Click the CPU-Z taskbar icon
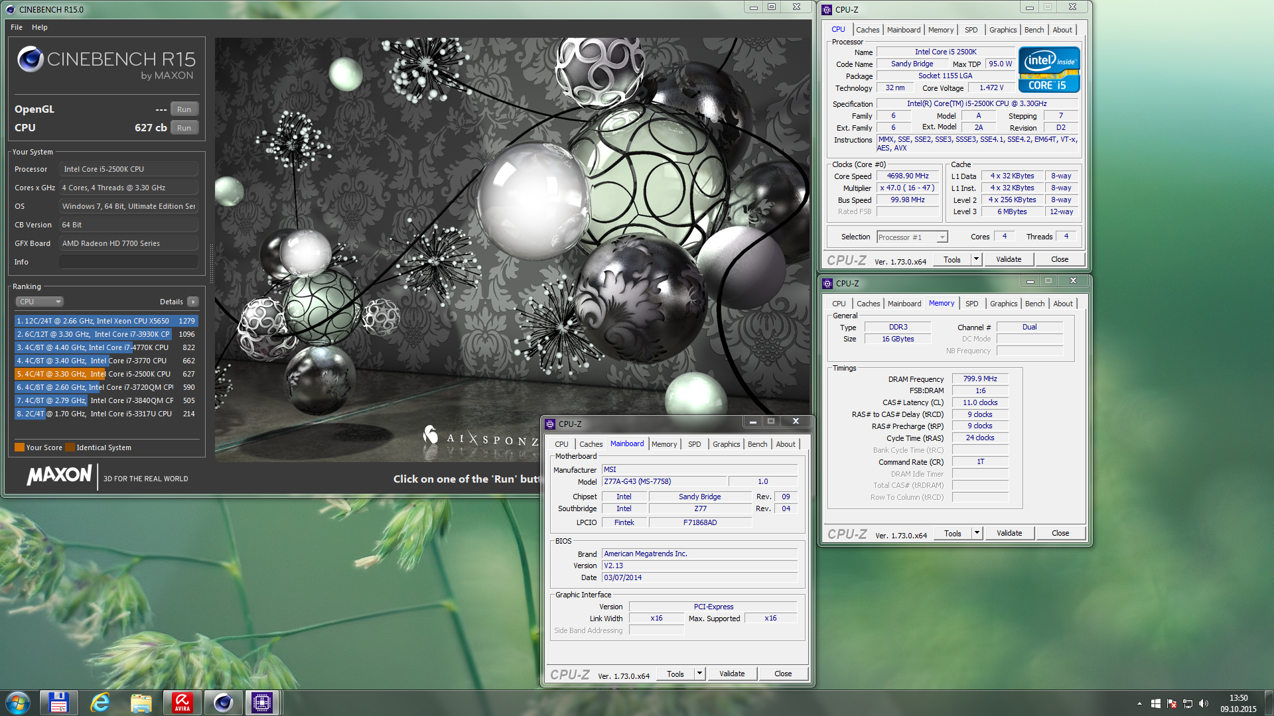This screenshot has width=1274, height=716. pos(262,702)
